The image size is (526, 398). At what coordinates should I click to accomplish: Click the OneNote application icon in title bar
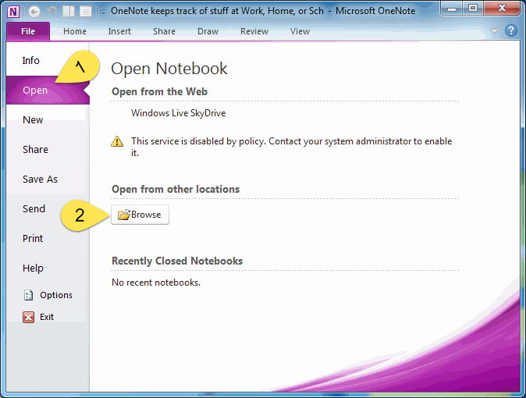[13, 12]
